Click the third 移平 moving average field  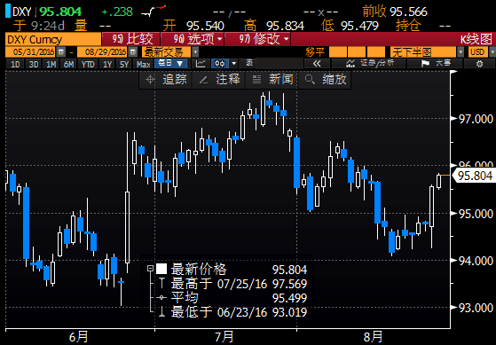pos(376,51)
